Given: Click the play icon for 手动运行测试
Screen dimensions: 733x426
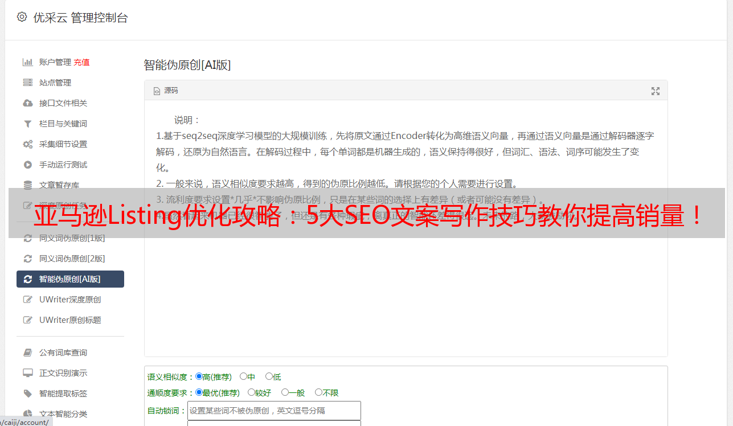Looking at the screenshot, I should point(27,165).
